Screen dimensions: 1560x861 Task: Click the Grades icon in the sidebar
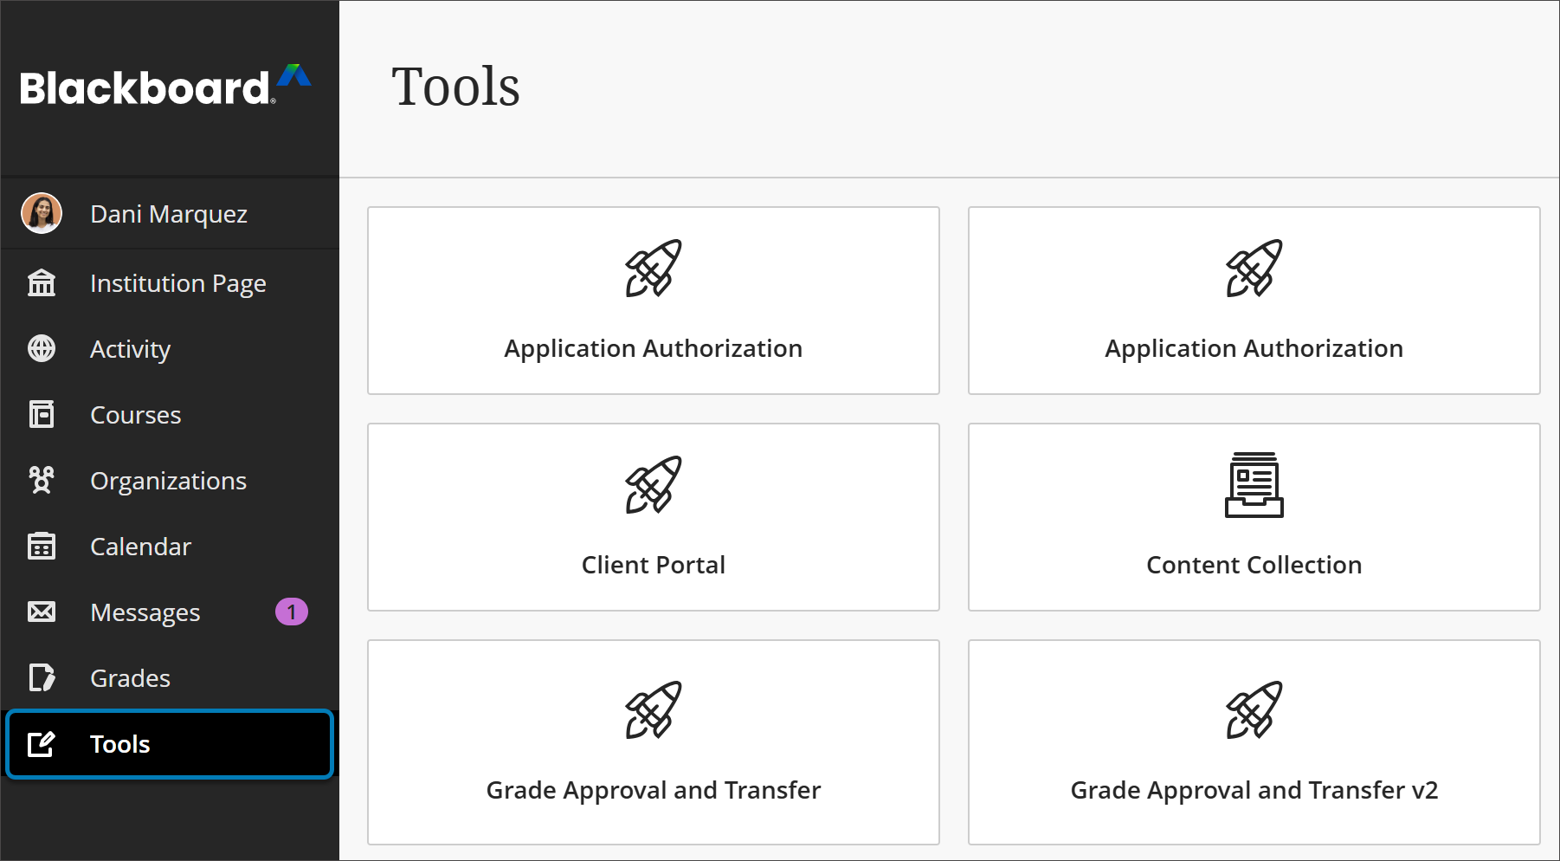point(42,678)
